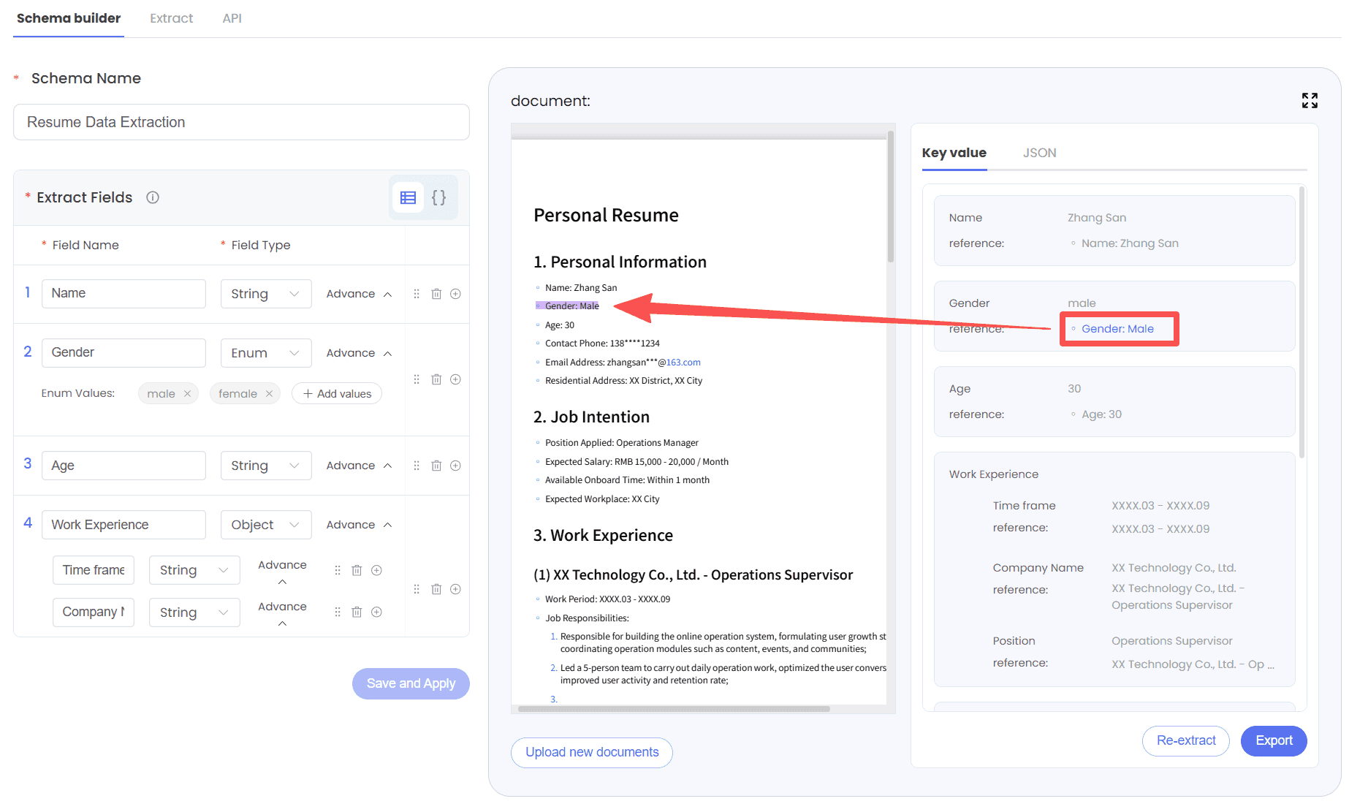Click Upload new documents button
Viewport: 1349px width, 804px height.
[x=591, y=752]
